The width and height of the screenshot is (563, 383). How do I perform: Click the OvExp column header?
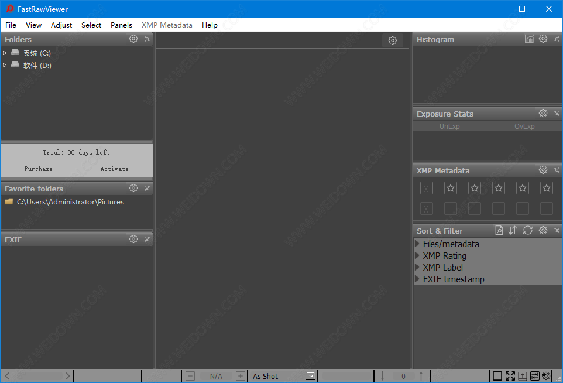tap(524, 126)
